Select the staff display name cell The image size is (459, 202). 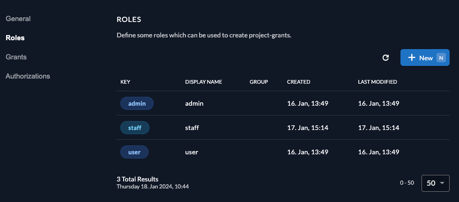(192, 127)
